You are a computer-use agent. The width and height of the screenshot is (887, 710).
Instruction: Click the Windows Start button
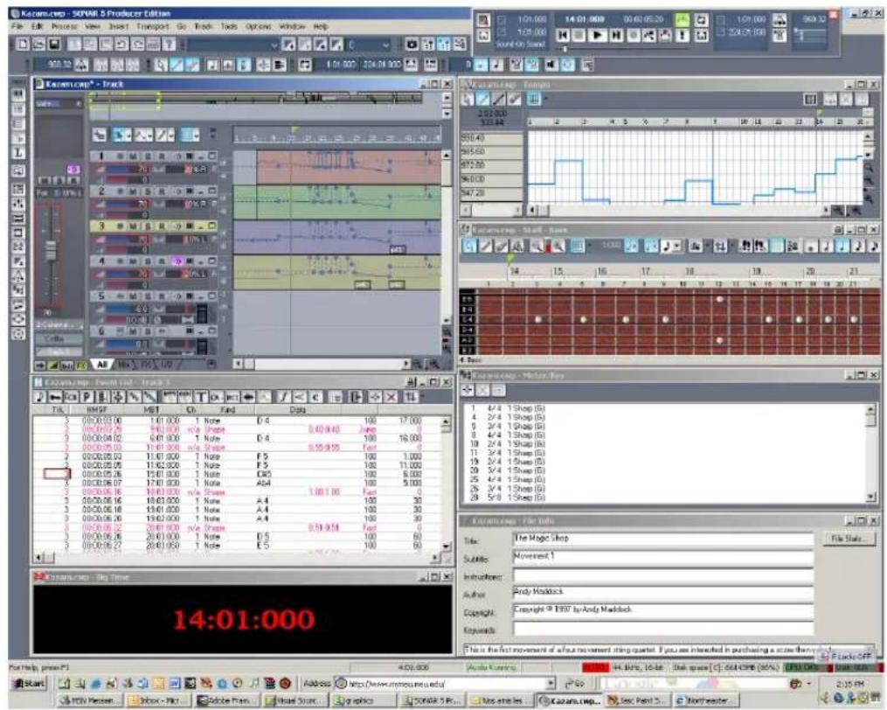(x=28, y=684)
